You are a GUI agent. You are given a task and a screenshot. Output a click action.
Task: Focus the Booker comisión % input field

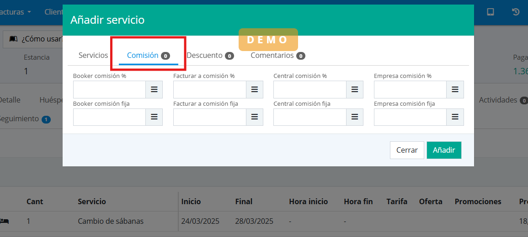pyautogui.click(x=109, y=90)
